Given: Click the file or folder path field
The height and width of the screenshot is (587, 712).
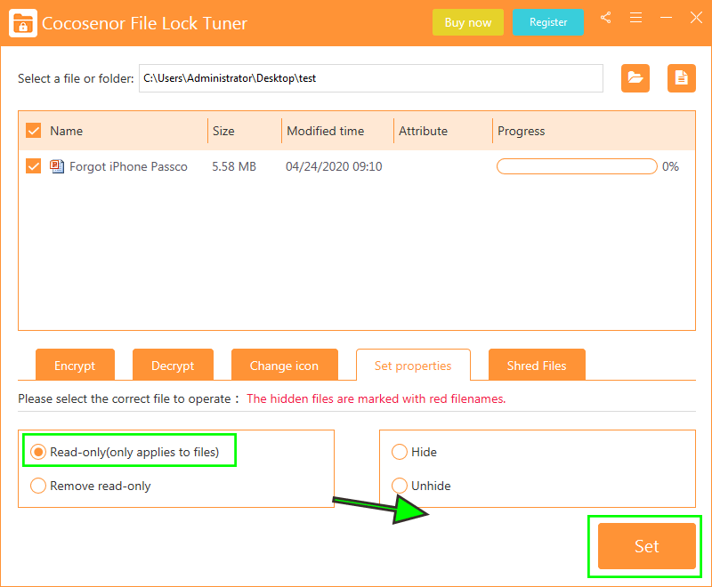Looking at the screenshot, I should [371, 78].
